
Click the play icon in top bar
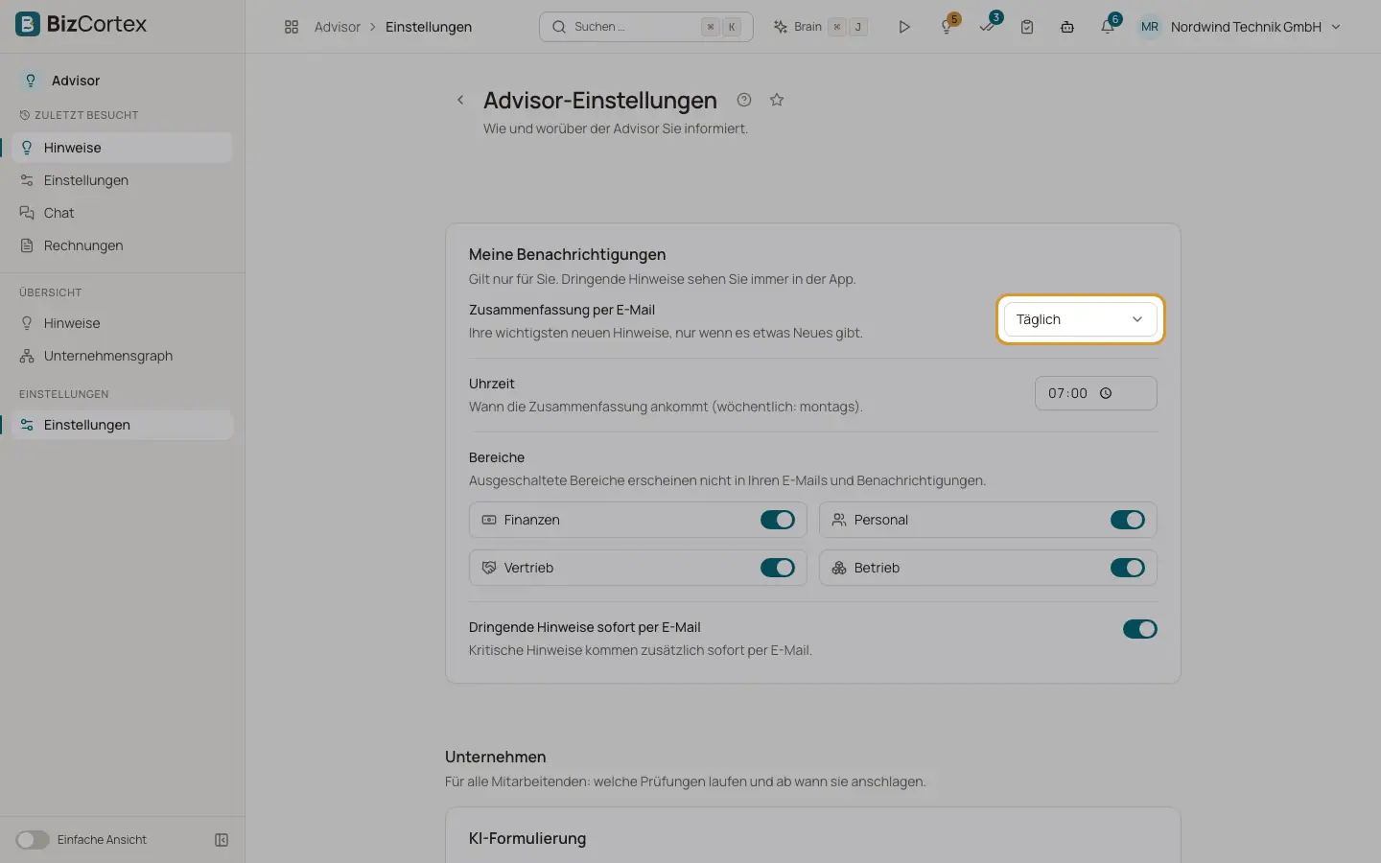[x=903, y=27]
